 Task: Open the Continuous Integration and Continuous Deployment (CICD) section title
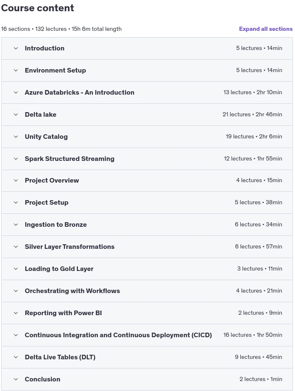pyautogui.click(x=118, y=335)
